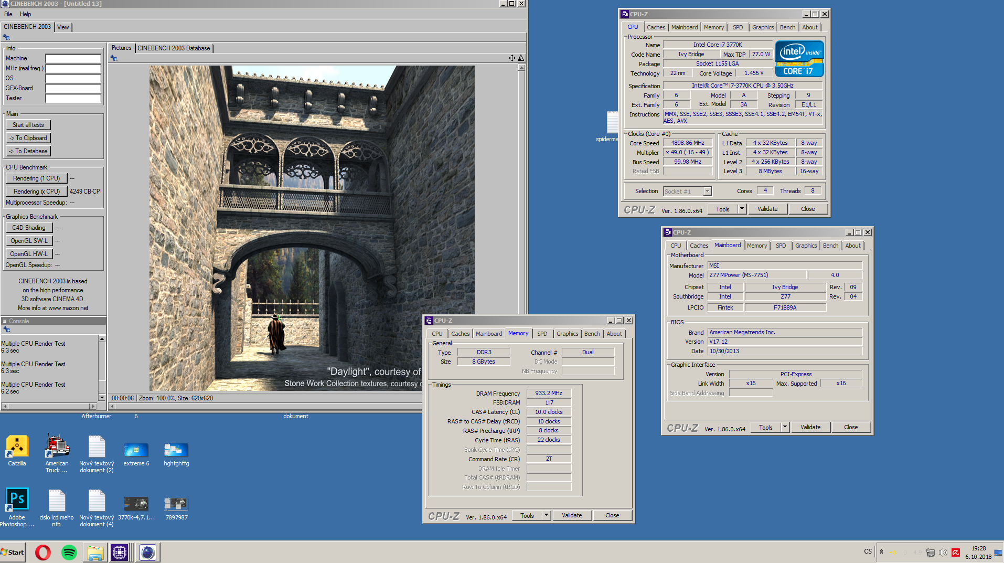Click the Machine info input field
This screenshot has height=563, width=1004.
point(73,58)
